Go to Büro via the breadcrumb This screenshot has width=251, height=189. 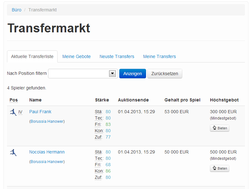(17, 10)
